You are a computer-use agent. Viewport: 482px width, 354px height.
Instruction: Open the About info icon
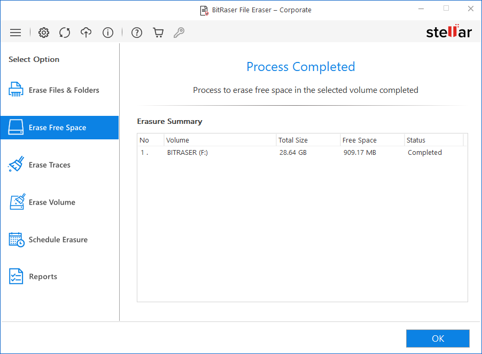[108, 33]
